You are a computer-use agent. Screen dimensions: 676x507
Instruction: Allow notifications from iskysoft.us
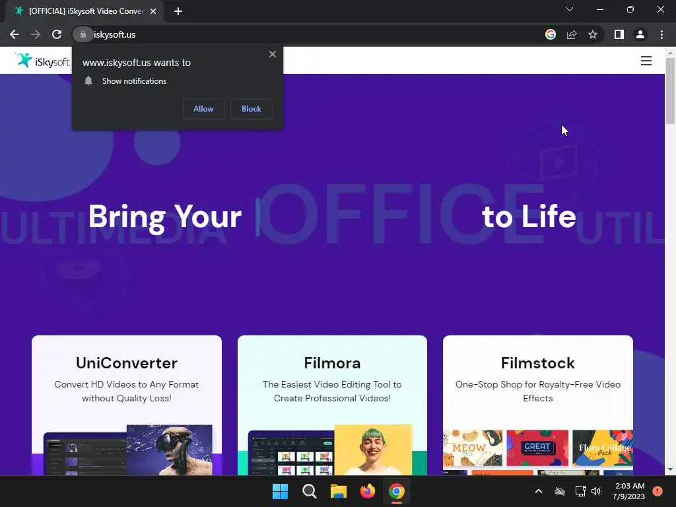pyautogui.click(x=203, y=109)
